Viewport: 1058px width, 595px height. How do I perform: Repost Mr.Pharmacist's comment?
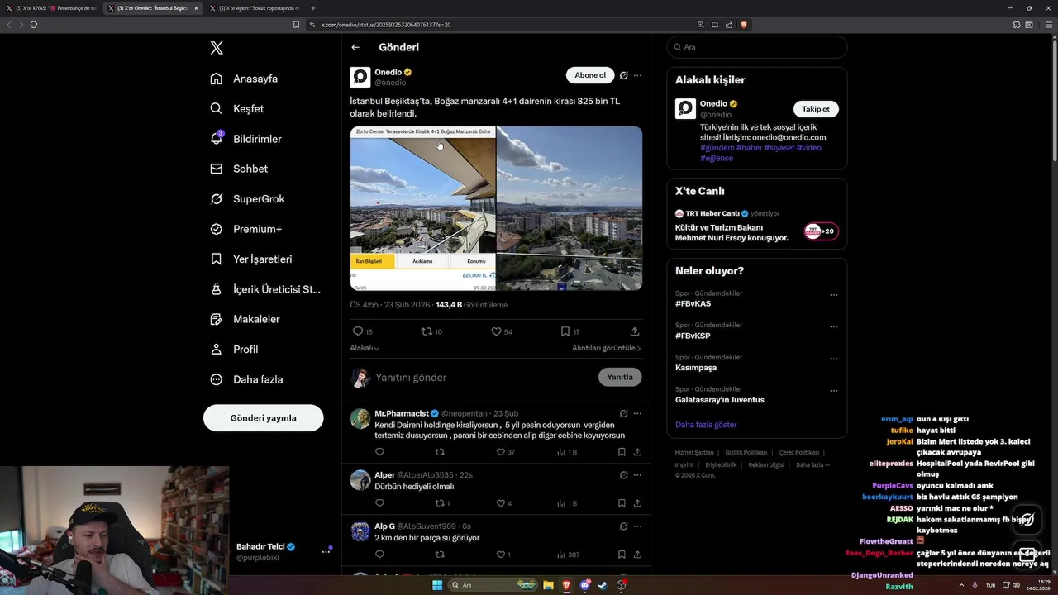(x=440, y=452)
